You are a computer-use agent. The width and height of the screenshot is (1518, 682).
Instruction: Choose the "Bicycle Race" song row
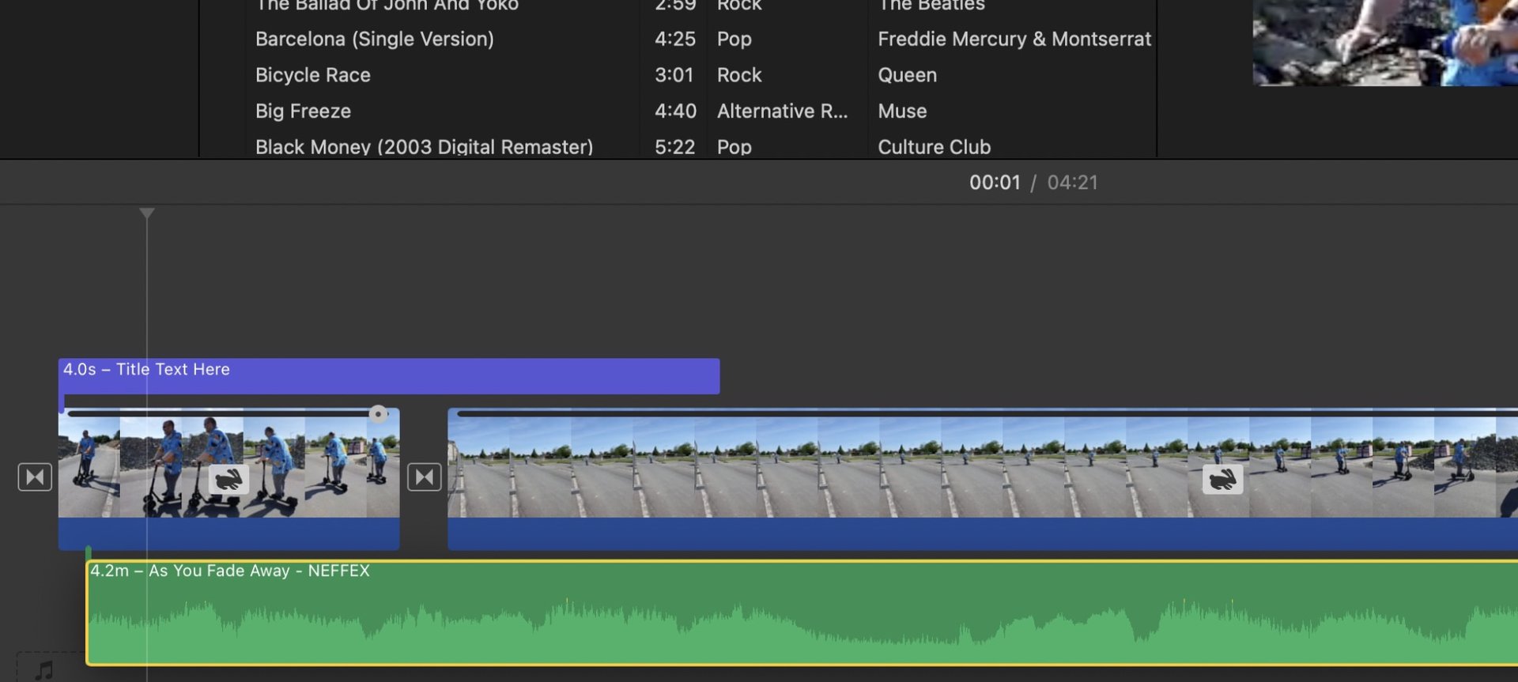pyautogui.click(x=312, y=75)
